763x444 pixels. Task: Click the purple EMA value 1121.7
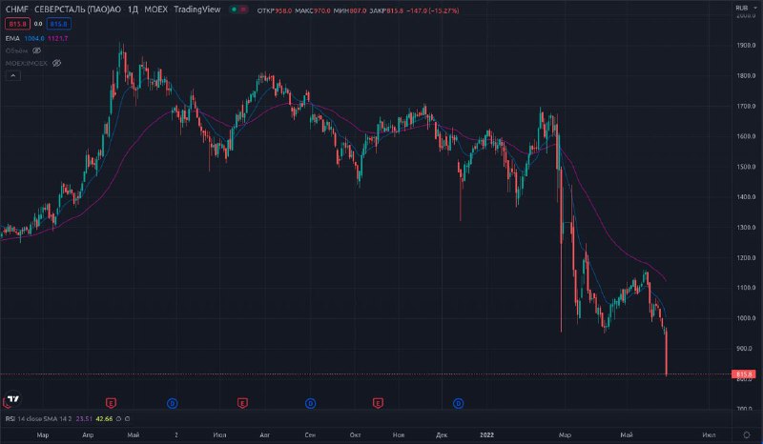(58, 38)
